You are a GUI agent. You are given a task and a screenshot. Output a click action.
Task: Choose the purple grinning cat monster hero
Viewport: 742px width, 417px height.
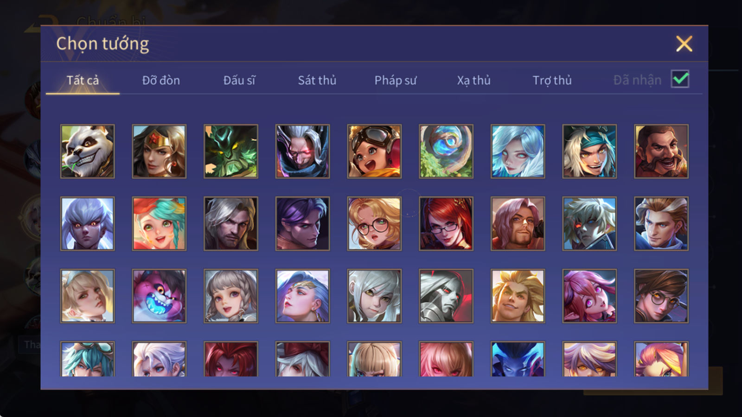[x=159, y=296]
